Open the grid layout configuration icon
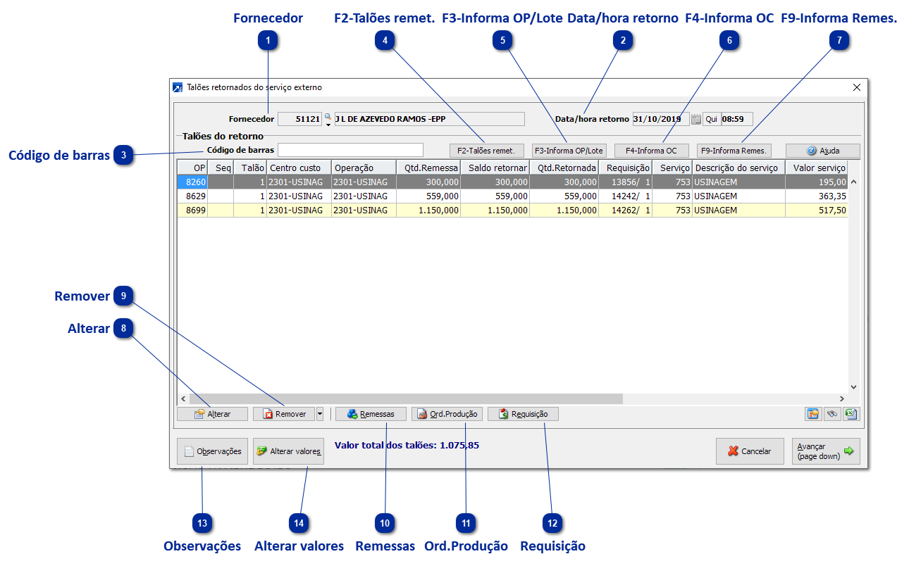 click(813, 414)
